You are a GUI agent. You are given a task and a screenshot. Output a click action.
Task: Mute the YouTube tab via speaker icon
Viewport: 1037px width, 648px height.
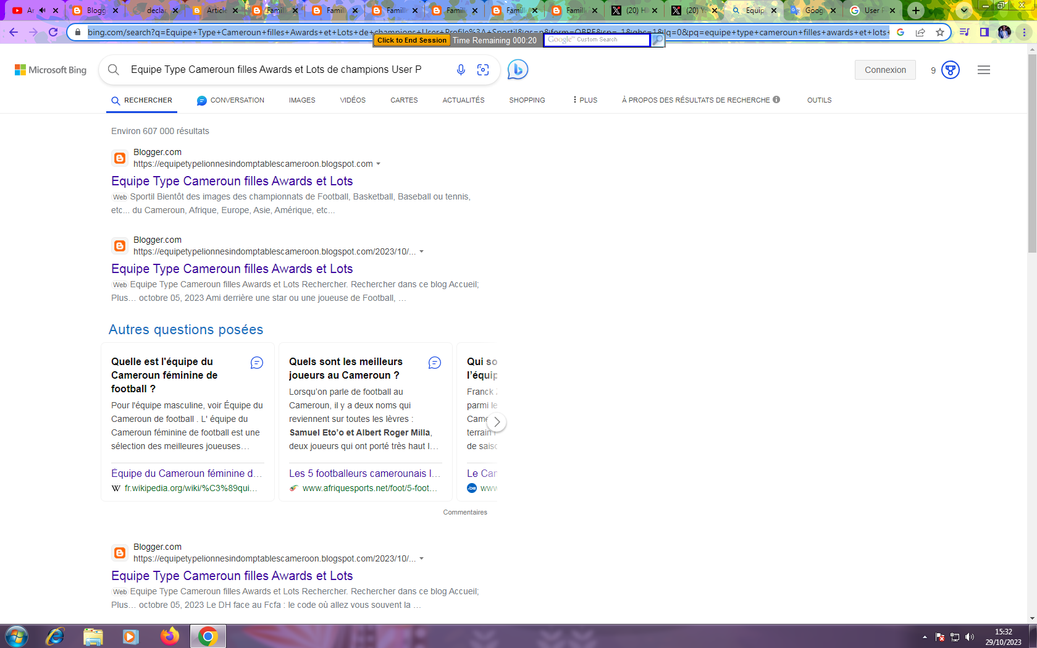(42, 11)
